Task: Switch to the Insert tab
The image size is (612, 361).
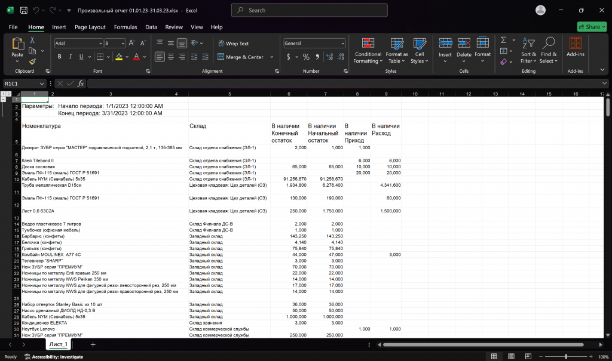Action: [59, 27]
